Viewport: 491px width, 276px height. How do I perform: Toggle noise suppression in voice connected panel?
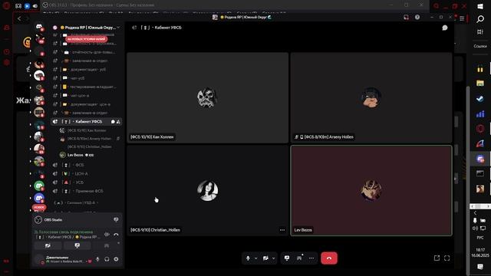(107, 235)
